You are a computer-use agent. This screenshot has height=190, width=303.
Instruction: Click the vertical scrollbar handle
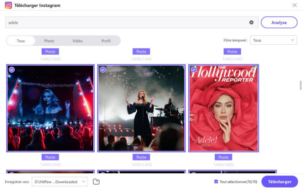point(301,85)
